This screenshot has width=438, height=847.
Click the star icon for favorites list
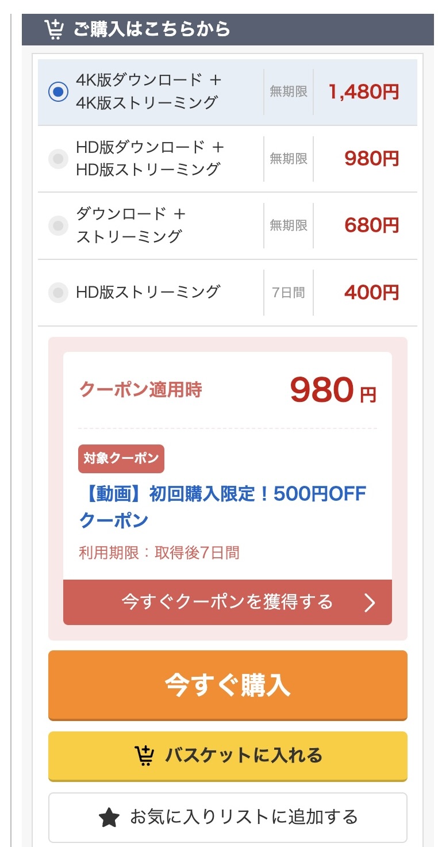pyautogui.click(x=109, y=817)
